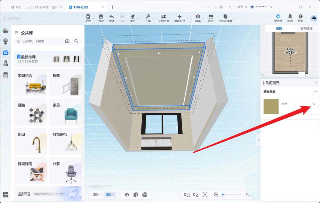The width and height of the screenshot is (320, 203).
Task: Open the 家具组合 category
Action: (x=31, y=82)
